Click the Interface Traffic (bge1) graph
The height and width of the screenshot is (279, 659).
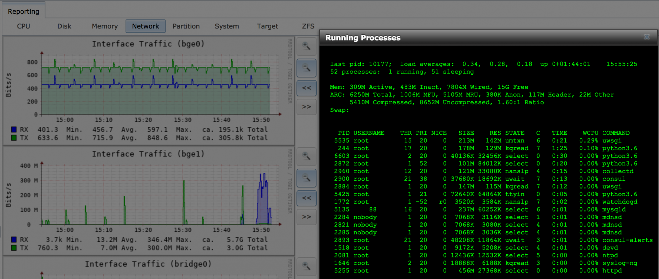pyautogui.click(x=149, y=201)
